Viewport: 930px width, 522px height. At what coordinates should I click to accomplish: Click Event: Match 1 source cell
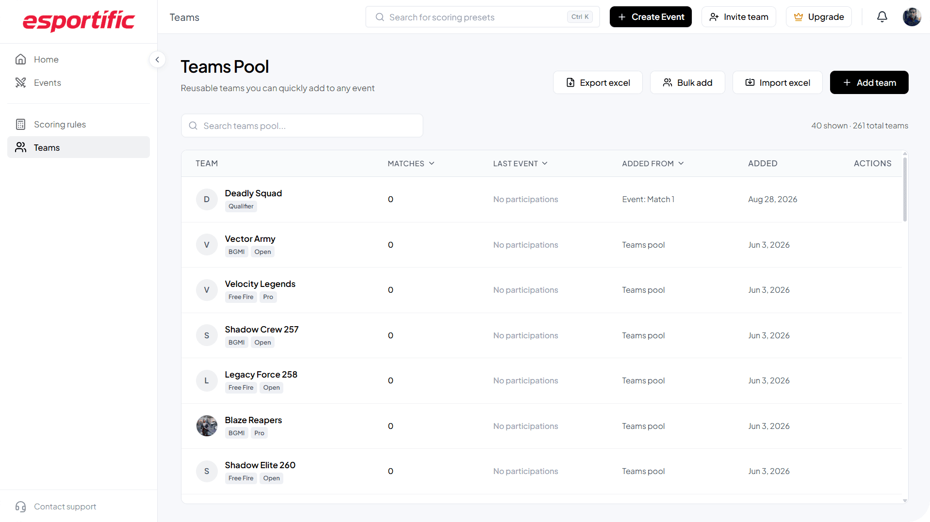pyautogui.click(x=648, y=199)
